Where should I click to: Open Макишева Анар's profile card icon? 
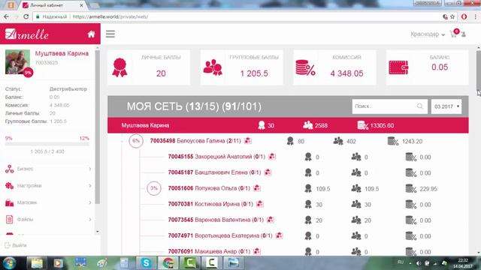[257, 251]
